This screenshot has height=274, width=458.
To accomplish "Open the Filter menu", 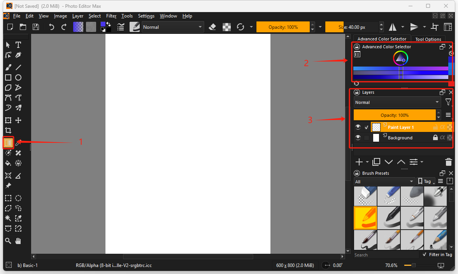I will 111,16.
